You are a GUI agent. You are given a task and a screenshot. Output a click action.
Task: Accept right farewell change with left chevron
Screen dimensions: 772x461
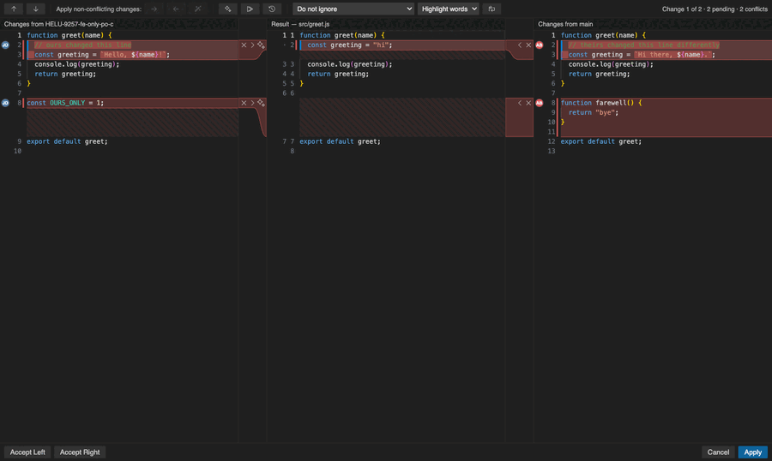[x=520, y=103]
